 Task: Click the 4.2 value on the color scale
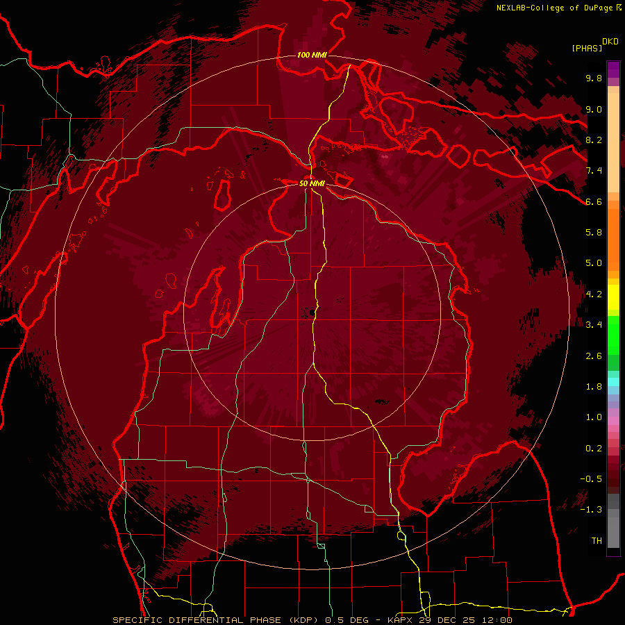(594, 294)
